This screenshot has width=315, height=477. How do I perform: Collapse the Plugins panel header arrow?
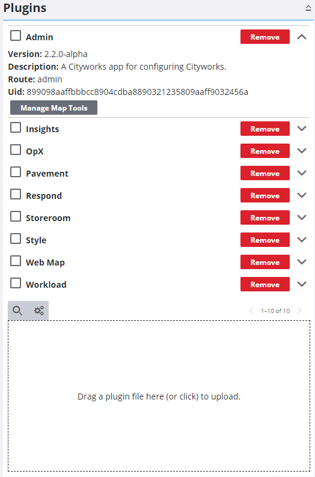pos(308,8)
